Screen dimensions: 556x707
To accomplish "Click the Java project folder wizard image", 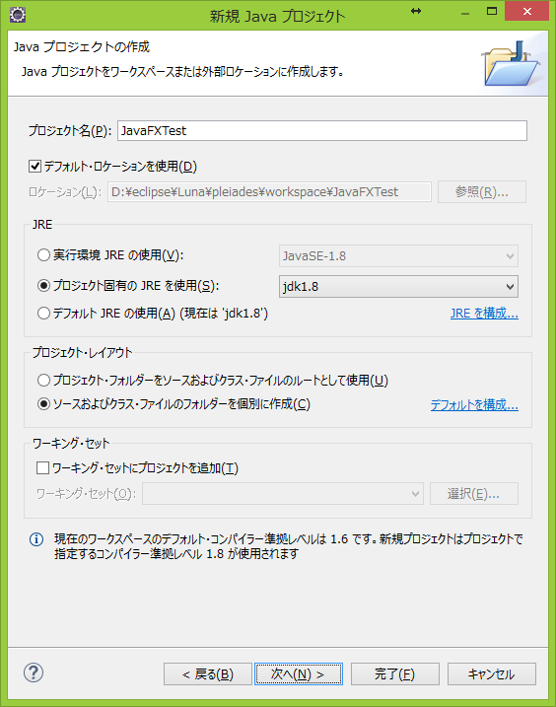I will tap(512, 63).
